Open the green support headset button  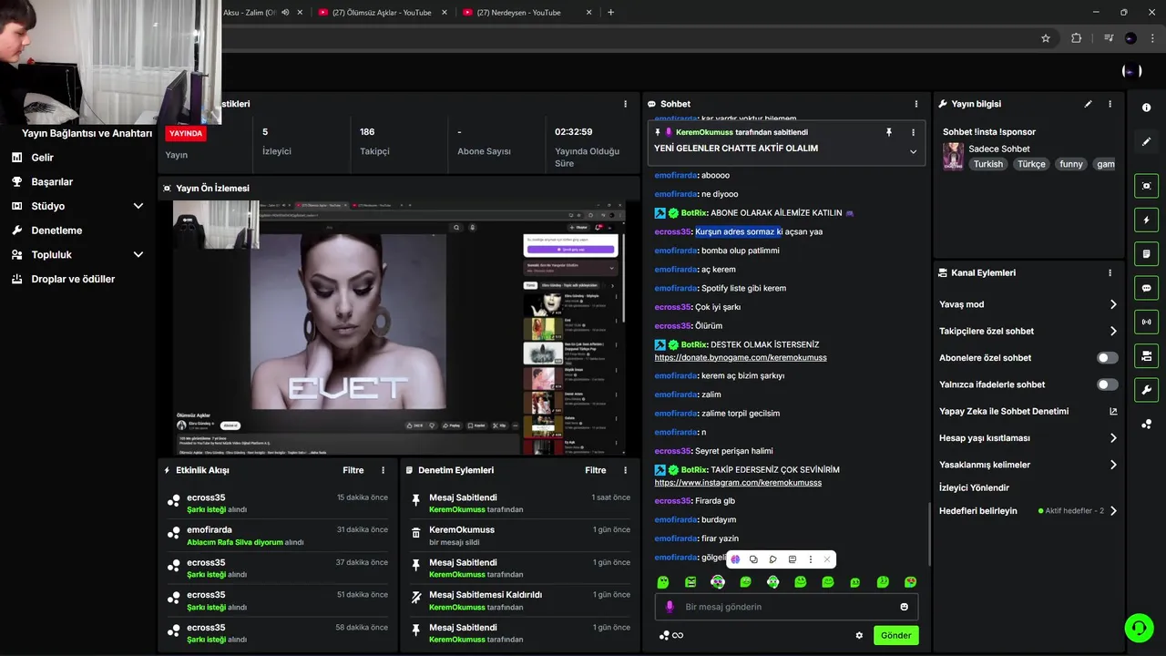pos(1139,627)
